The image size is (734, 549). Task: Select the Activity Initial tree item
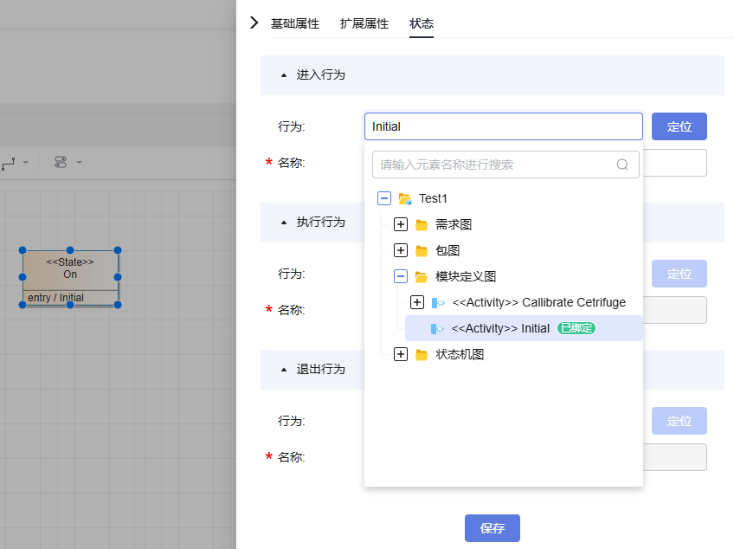pyautogui.click(x=500, y=329)
